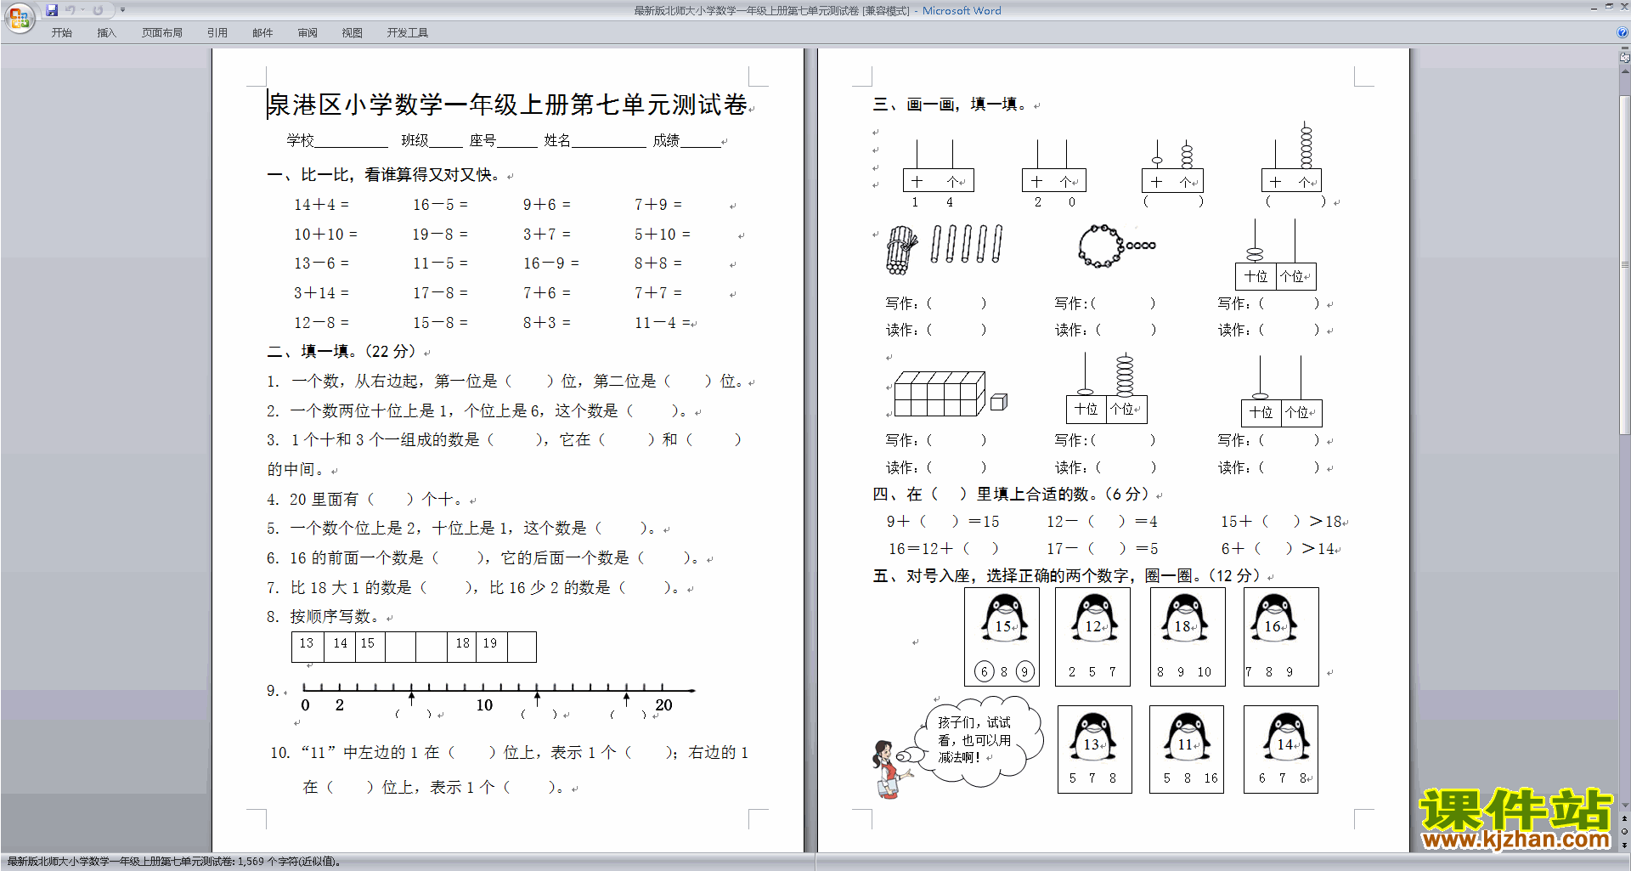Image resolution: width=1631 pixels, height=871 pixels.
Task: Redo the last action
Action: [x=98, y=10]
